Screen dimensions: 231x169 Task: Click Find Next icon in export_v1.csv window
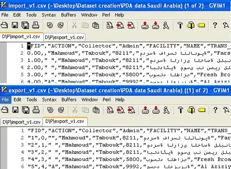121,110
